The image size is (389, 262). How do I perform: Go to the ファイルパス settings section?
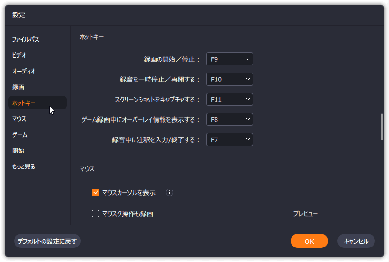coord(26,39)
